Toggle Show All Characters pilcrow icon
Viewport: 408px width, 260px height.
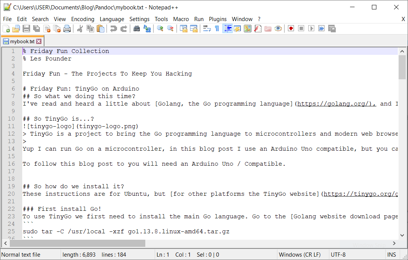[x=217, y=29]
